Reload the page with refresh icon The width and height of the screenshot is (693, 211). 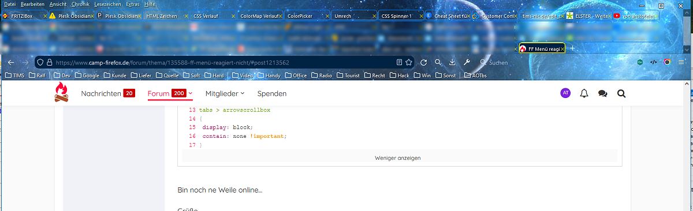tap(423, 62)
